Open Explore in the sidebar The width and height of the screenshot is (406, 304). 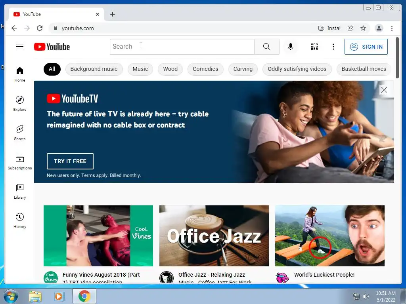[20, 103]
